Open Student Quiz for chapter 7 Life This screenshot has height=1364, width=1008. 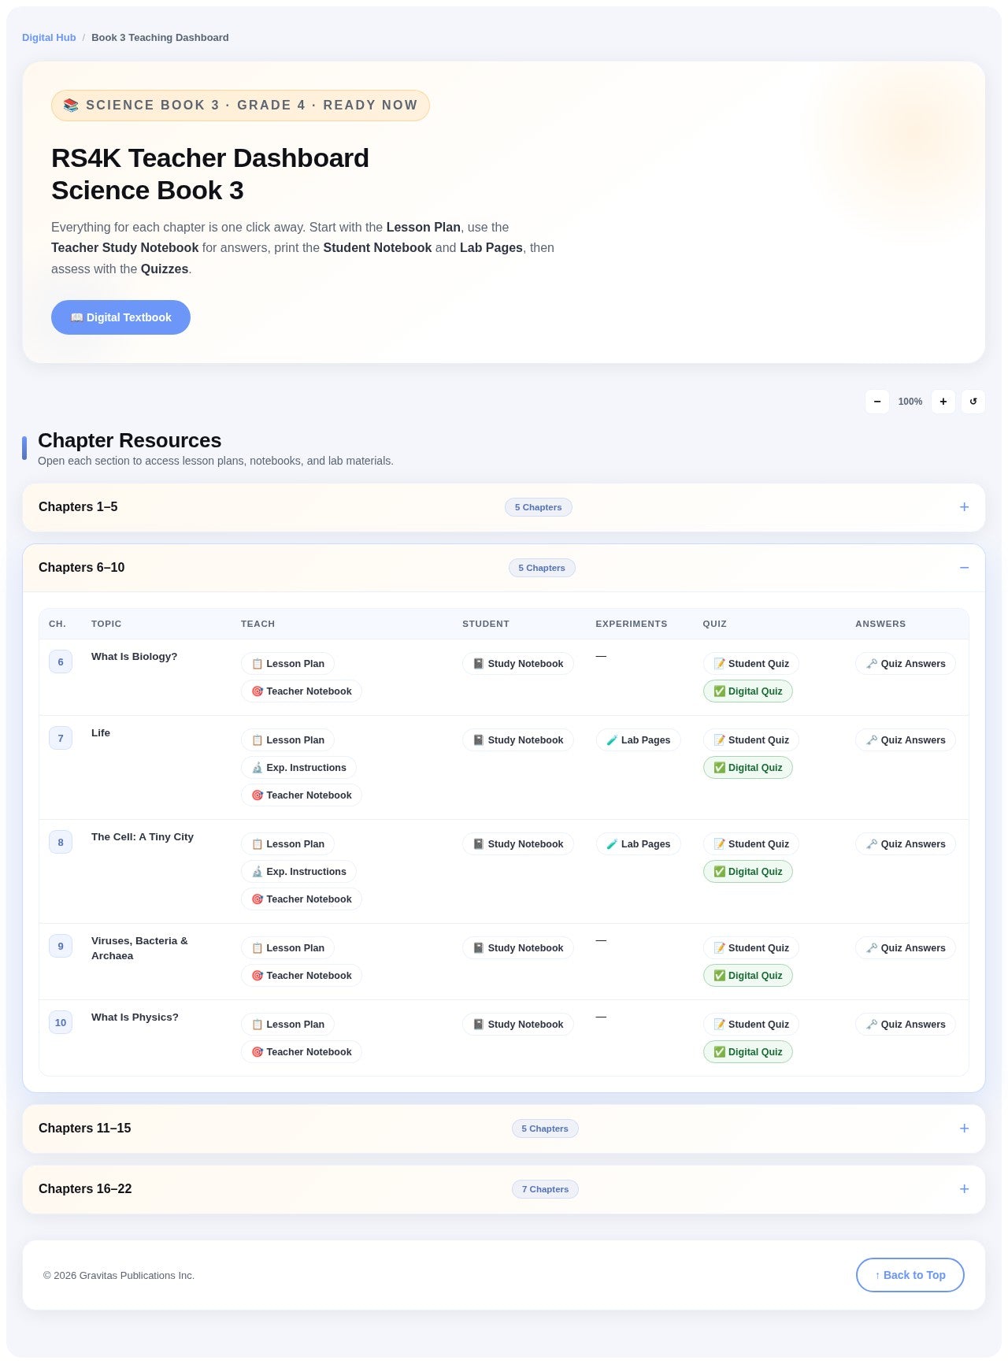(x=751, y=740)
